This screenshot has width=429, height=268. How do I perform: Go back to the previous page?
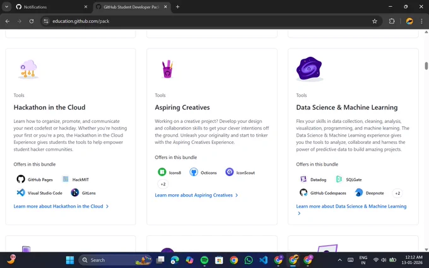pos(8,21)
